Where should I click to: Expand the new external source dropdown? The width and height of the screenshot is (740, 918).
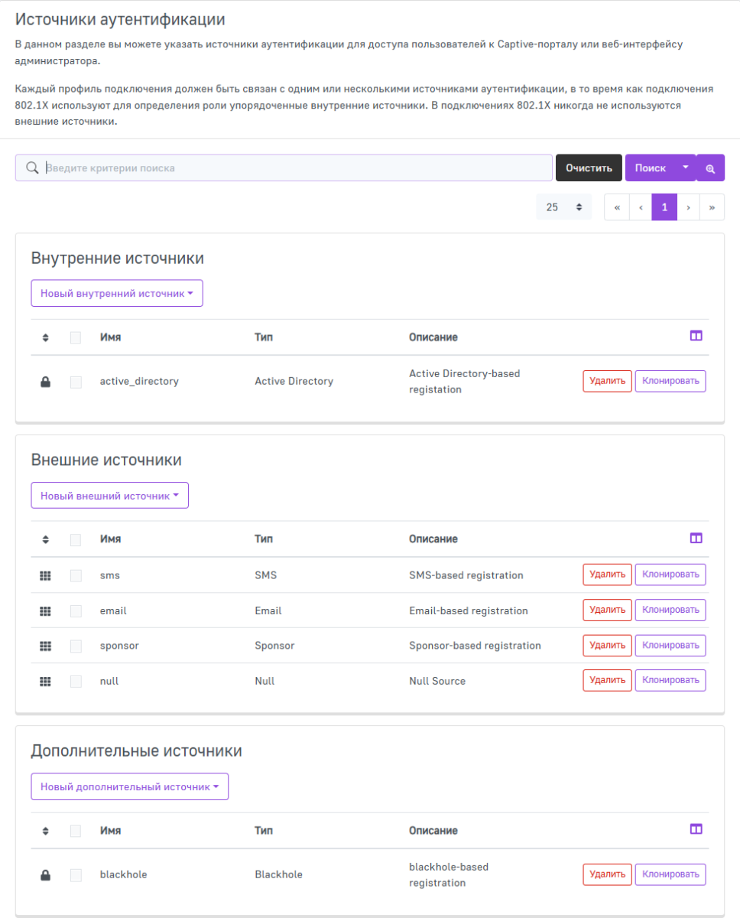(109, 496)
